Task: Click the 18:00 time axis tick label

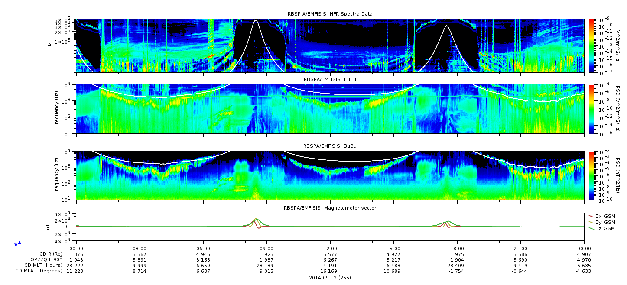Action: 457,248
